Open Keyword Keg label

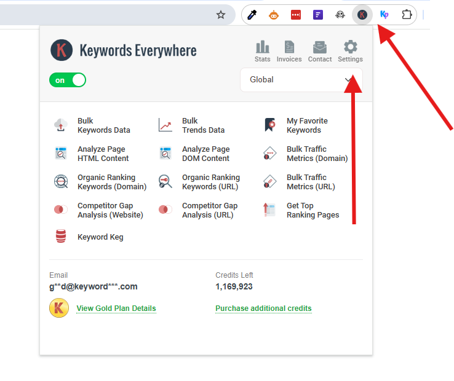[100, 237]
